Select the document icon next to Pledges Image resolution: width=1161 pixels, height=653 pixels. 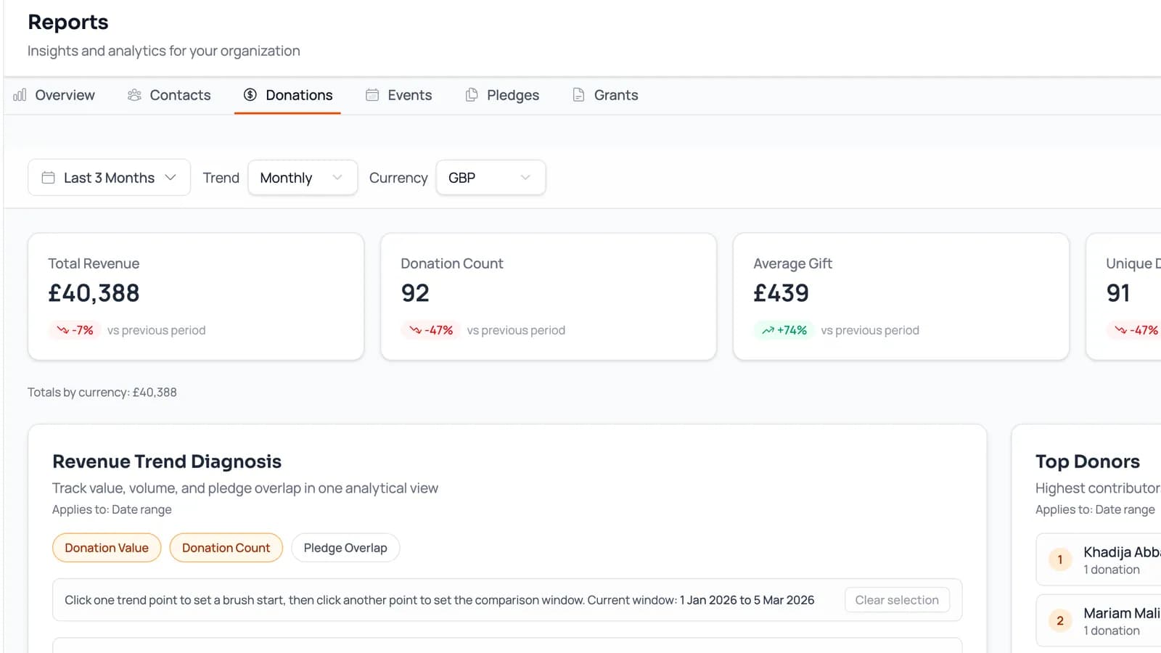coord(472,94)
